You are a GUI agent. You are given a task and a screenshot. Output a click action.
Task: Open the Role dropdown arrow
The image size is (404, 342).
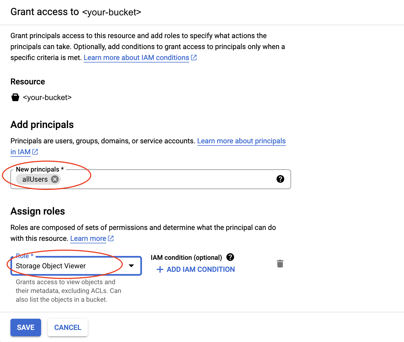(131, 266)
